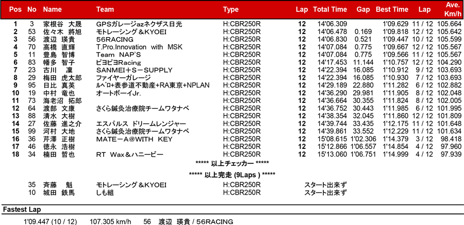Select team SANMEI+S-SUPPLY

134,70
